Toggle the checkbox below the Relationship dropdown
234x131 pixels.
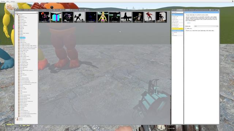click(186, 28)
